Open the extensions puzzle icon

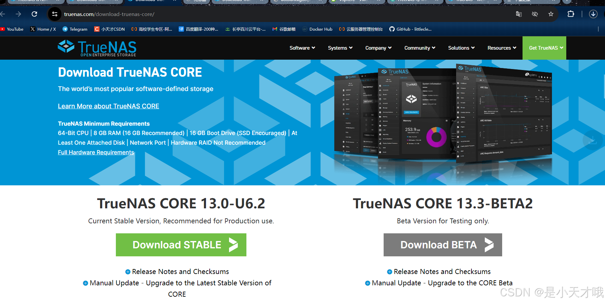pos(571,14)
